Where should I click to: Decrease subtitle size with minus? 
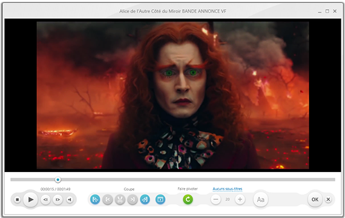click(x=216, y=199)
